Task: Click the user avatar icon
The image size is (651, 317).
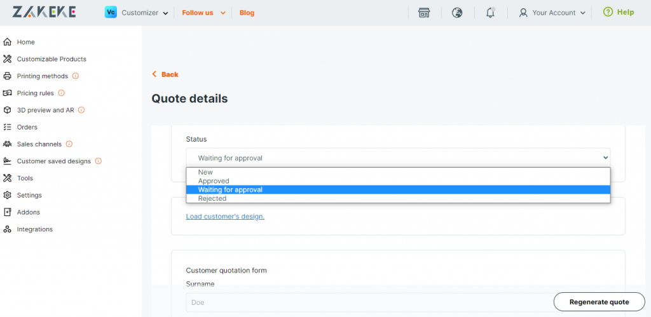Action: point(523,13)
